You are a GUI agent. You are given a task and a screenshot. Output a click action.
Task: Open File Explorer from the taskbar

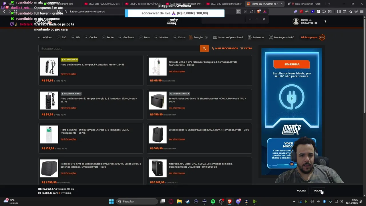(179, 201)
